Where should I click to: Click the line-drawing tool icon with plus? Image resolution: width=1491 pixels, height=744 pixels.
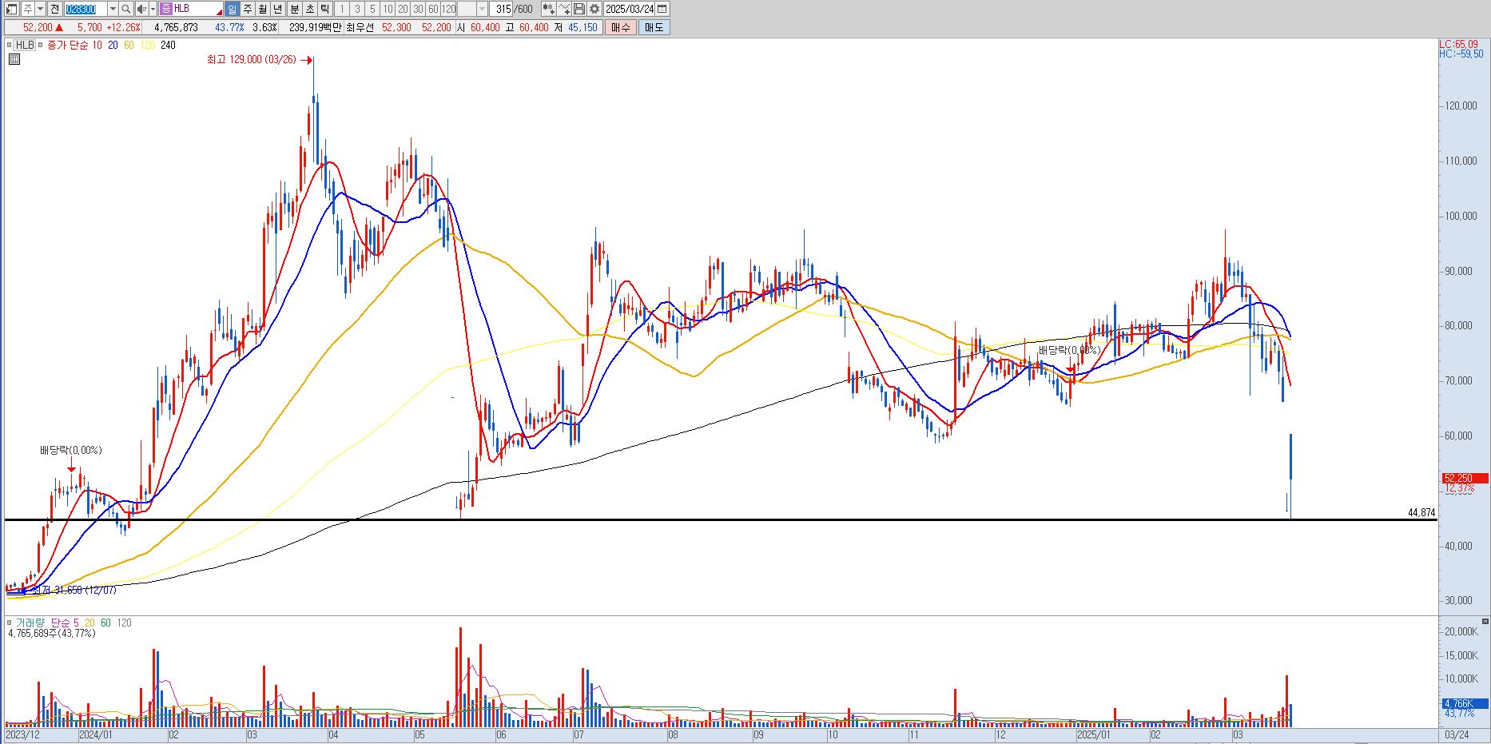click(564, 9)
